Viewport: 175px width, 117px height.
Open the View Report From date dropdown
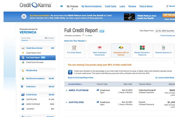165,31
